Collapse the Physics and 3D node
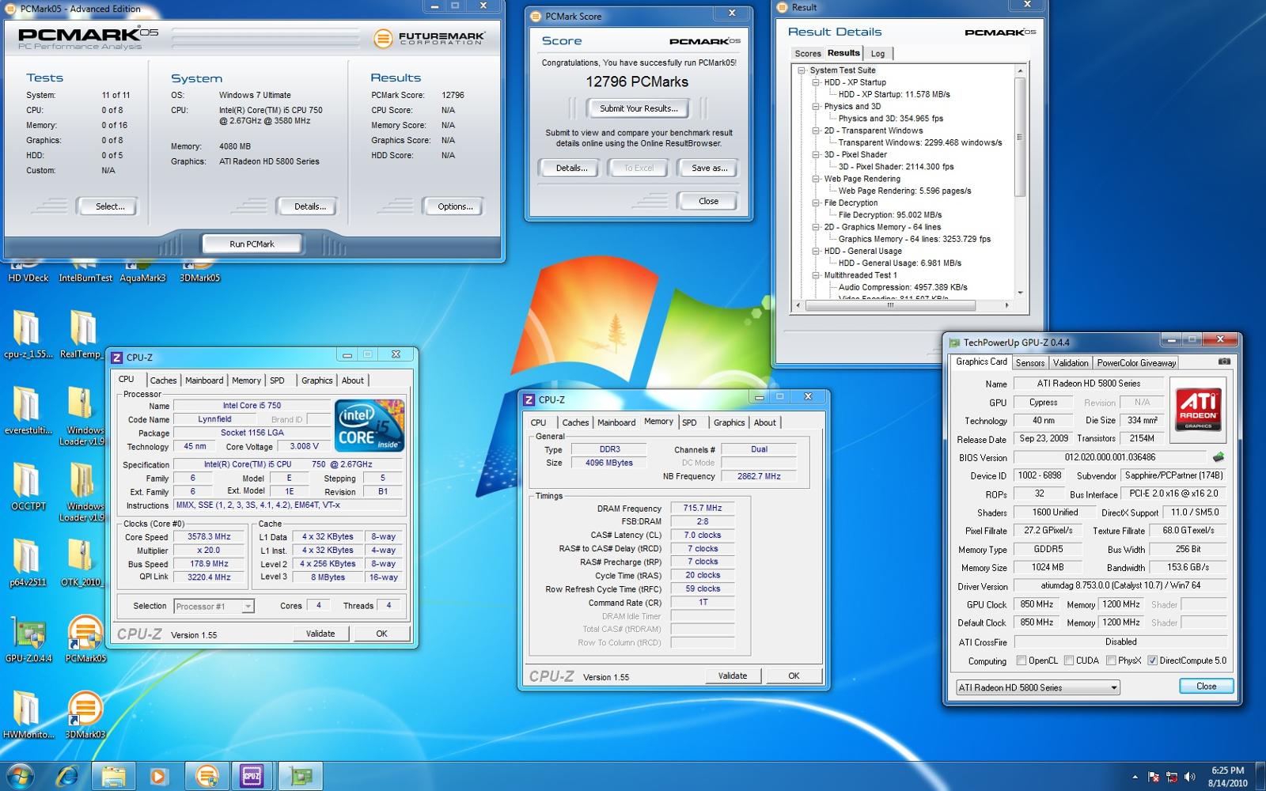This screenshot has width=1266, height=791. coord(816,106)
